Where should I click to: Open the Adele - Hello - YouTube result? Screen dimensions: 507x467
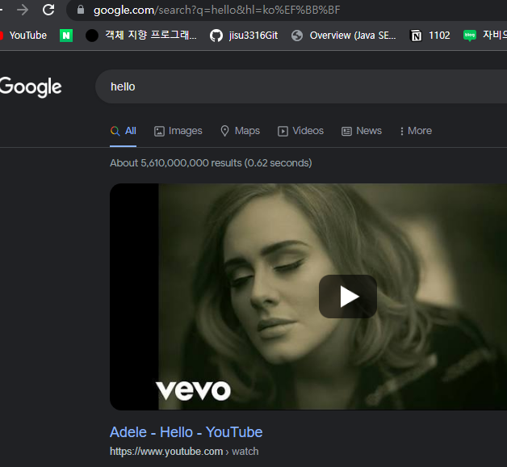pyautogui.click(x=186, y=432)
